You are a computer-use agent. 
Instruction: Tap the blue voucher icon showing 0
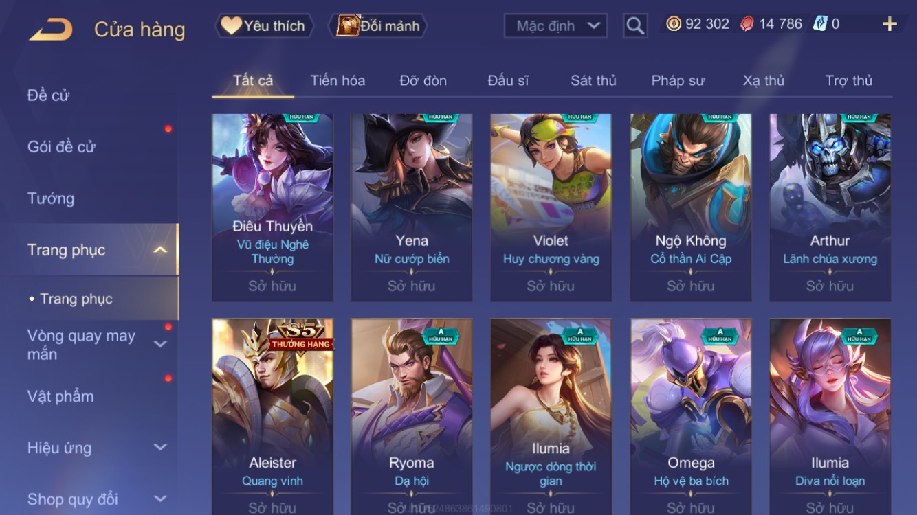pyautogui.click(x=820, y=24)
